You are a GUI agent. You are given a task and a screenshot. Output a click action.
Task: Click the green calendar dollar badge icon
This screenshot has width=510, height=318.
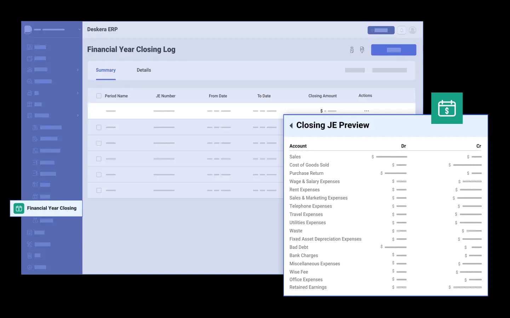coord(447,108)
